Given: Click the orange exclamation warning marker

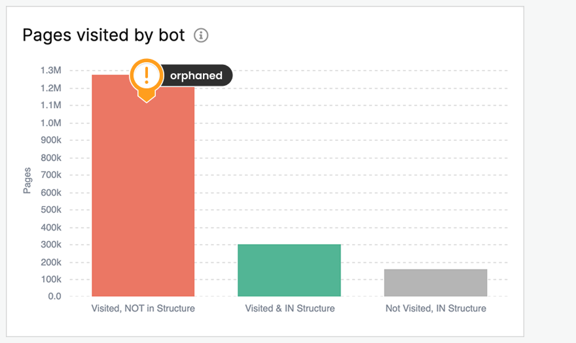Looking at the screenshot, I should click(x=146, y=76).
